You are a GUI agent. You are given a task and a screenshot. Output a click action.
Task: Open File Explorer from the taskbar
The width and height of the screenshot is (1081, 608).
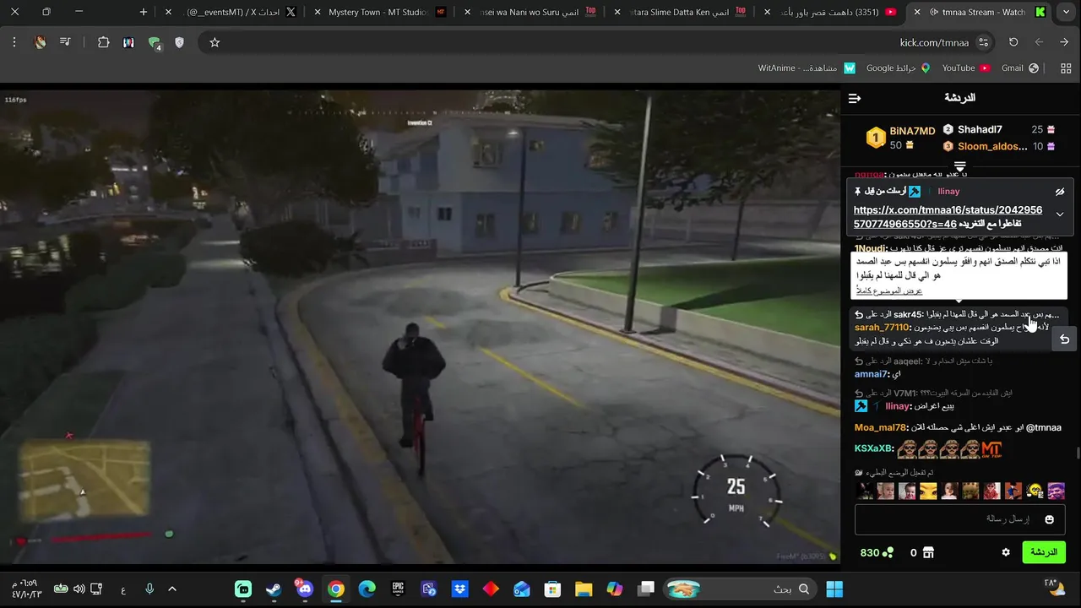point(584,589)
